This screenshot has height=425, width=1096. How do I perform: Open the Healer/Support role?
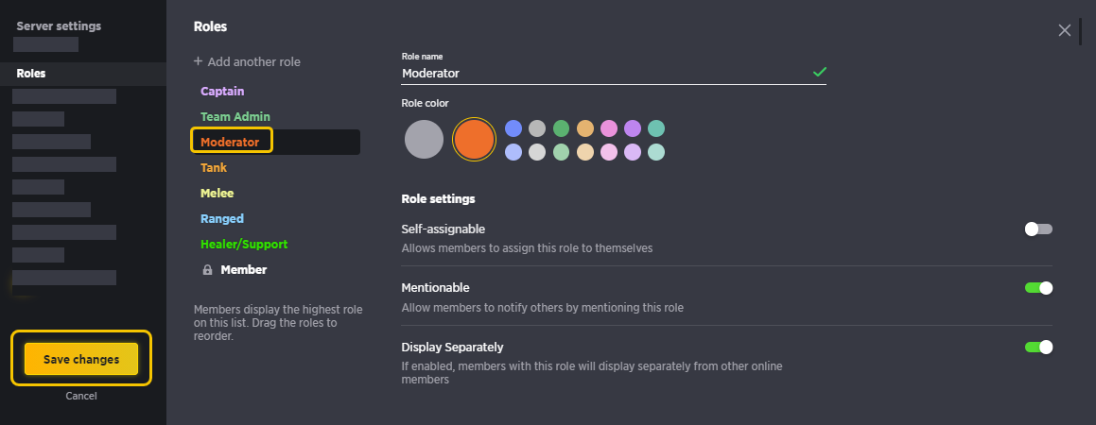(x=244, y=245)
